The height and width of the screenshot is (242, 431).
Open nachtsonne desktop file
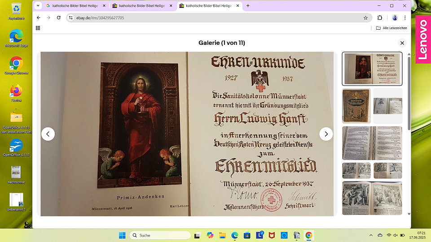(16, 175)
